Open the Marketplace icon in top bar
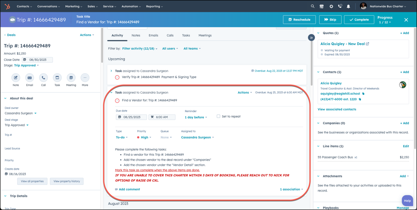 pos(322,6)
